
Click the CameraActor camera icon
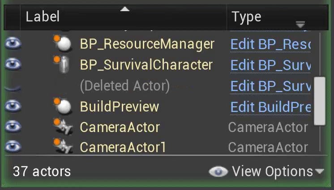[65, 128]
